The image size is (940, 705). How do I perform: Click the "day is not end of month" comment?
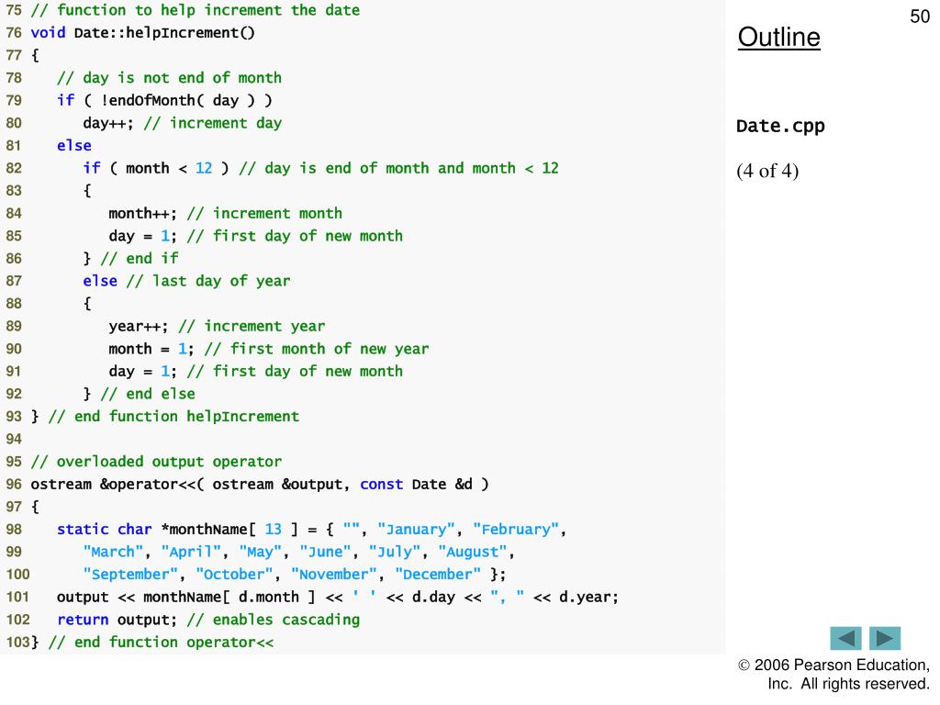169,78
